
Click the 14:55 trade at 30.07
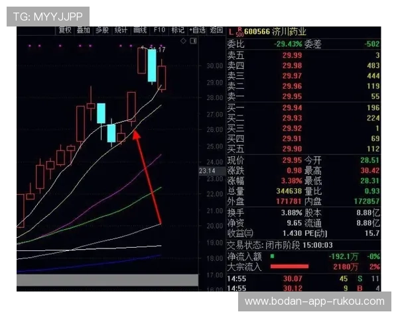click(x=303, y=279)
